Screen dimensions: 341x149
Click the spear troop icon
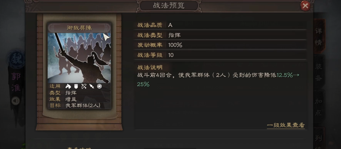[x=91, y=86]
